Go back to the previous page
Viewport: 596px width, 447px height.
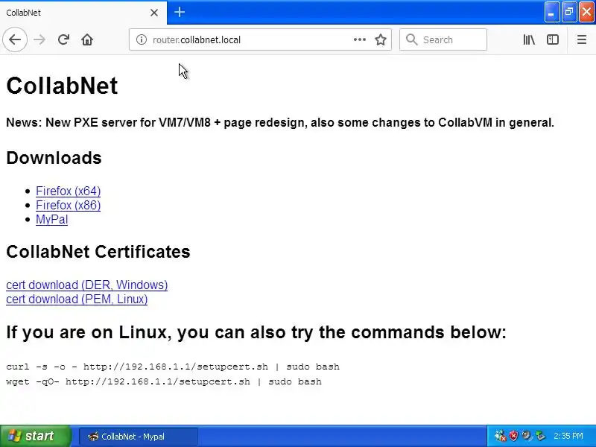point(15,39)
